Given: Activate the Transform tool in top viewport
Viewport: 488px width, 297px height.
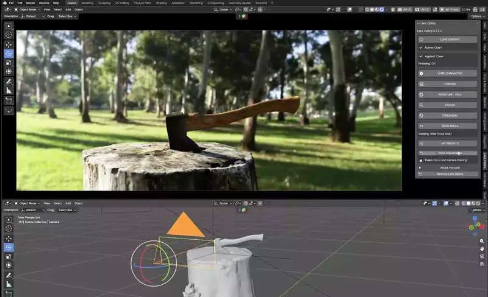Looking at the screenshot, I should coord(9,71).
